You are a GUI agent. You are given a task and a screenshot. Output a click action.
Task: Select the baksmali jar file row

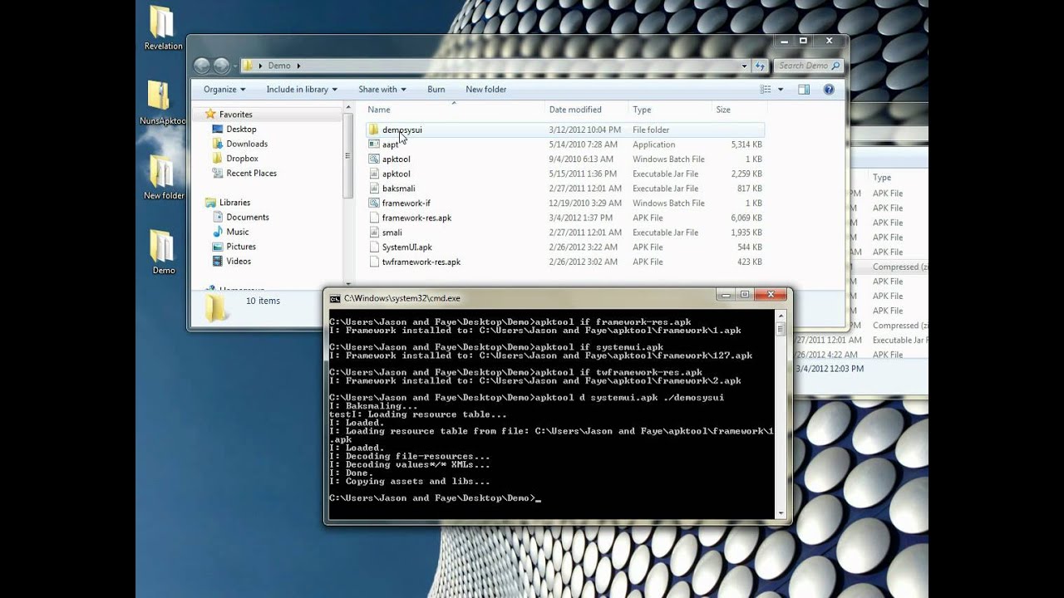pos(564,189)
